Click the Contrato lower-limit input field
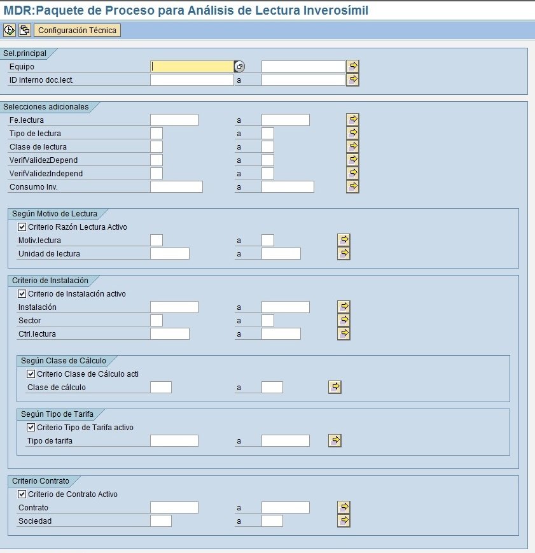Viewport: 535px width, 553px height. 174,507
